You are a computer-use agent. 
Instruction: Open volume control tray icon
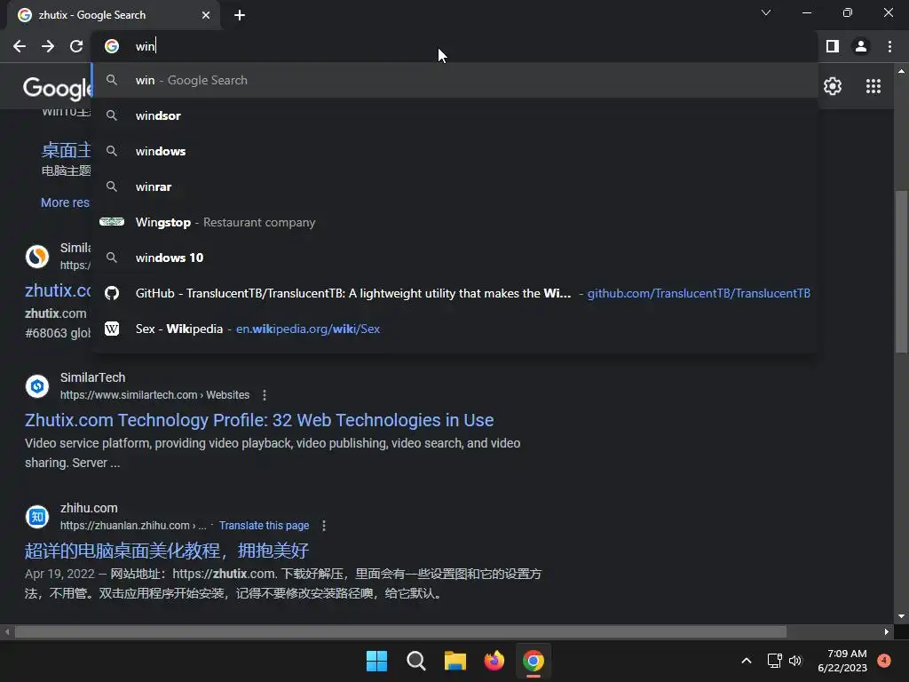pos(795,661)
